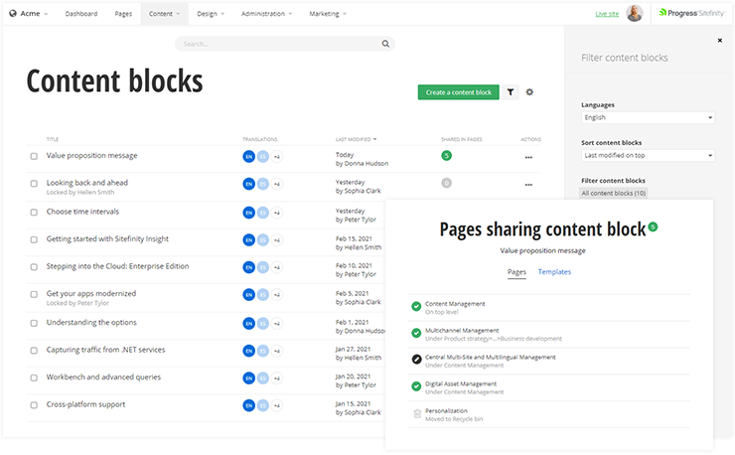The image size is (735, 455).
Task: Select the Looking back and ahead checkbox
Action: point(34,184)
